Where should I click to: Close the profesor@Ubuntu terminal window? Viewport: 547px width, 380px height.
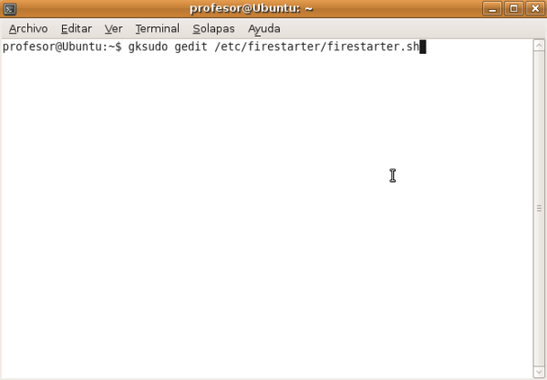(x=535, y=8)
